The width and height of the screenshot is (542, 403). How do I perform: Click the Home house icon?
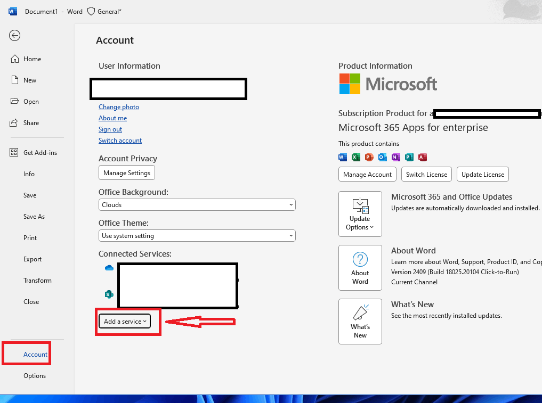click(x=14, y=59)
